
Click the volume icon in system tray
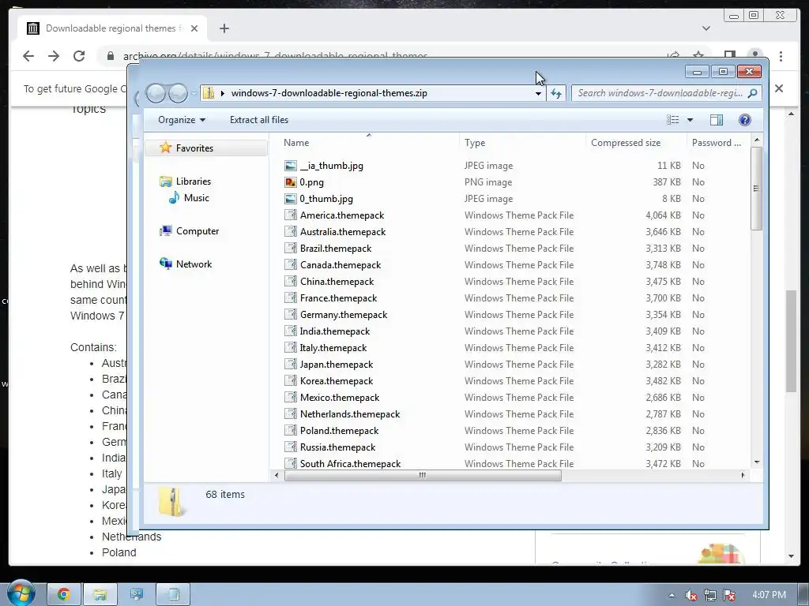[690, 595]
